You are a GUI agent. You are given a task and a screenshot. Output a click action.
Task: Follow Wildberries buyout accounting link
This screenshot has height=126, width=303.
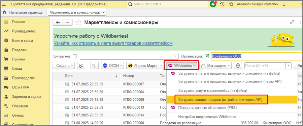(113, 43)
